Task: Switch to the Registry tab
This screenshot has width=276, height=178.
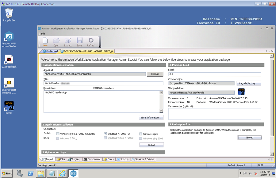Action: (x=75, y=159)
